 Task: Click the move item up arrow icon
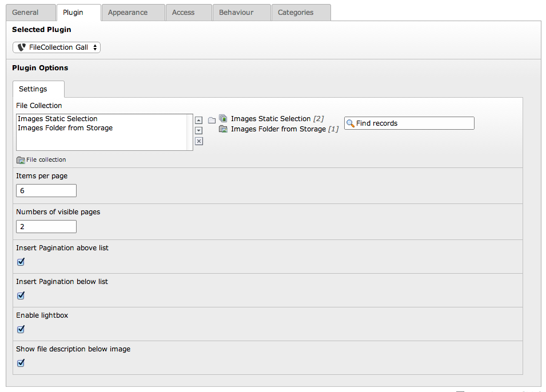point(198,121)
